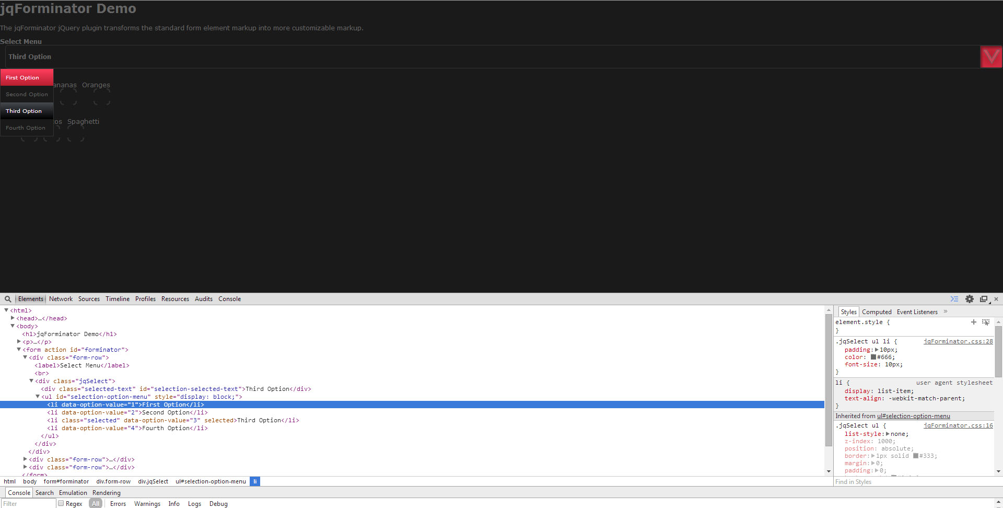The height and width of the screenshot is (508, 1003).
Task: Show more sidebar tabs via chevron
Action: pos(946,311)
